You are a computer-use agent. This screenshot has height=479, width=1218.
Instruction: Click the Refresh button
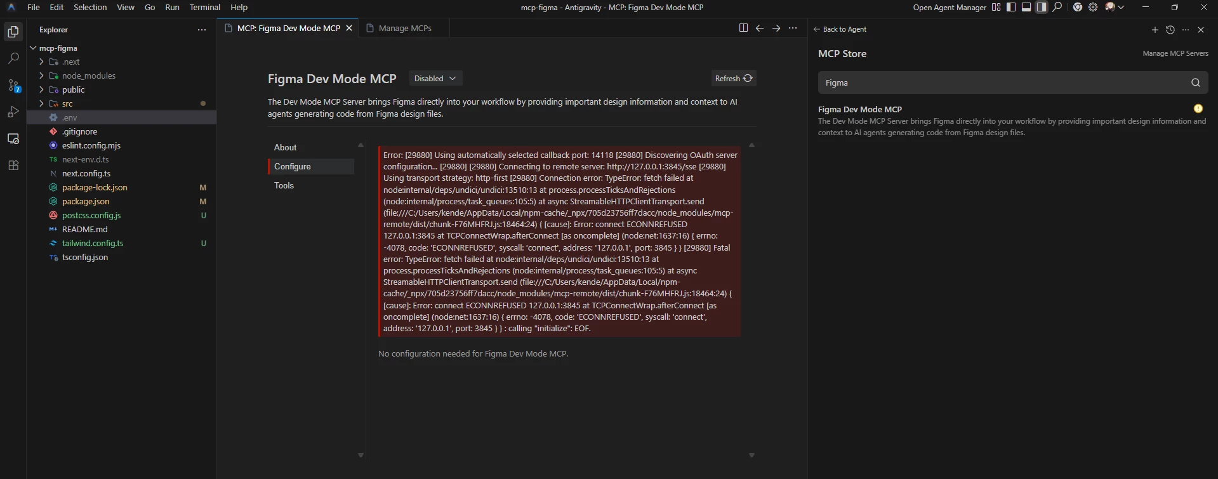pyautogui.click(x=734, y=79)
